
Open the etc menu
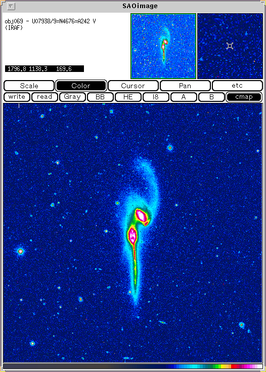point(237,86)
